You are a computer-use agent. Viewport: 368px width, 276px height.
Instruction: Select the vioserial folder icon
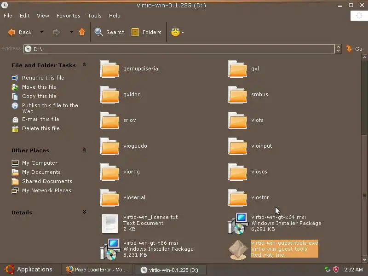click(109, 198)
